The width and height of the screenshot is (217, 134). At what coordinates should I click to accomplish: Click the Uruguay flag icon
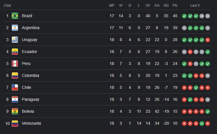coord(15,40)
